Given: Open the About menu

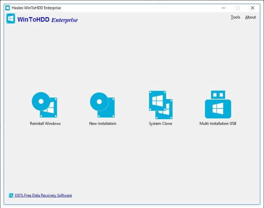Looking at the screenshot, I should tap(250, 17).
